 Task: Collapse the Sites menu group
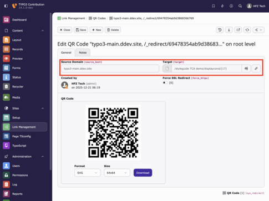43,108
